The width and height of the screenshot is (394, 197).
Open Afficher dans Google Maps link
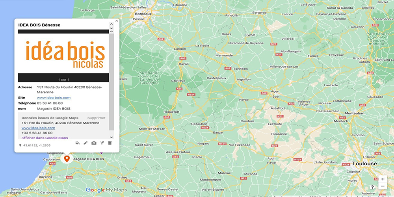(x=45, y=138)
